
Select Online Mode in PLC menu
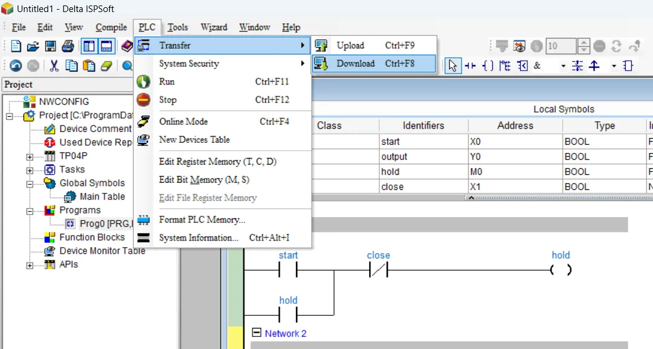[x=222, y=121]
